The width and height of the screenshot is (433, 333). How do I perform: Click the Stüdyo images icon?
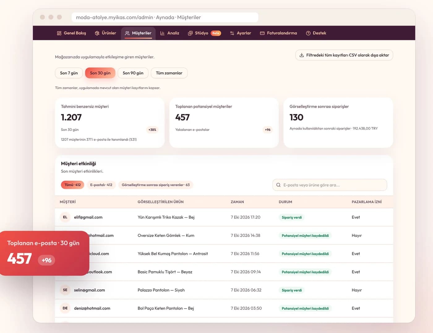[190, 33]
